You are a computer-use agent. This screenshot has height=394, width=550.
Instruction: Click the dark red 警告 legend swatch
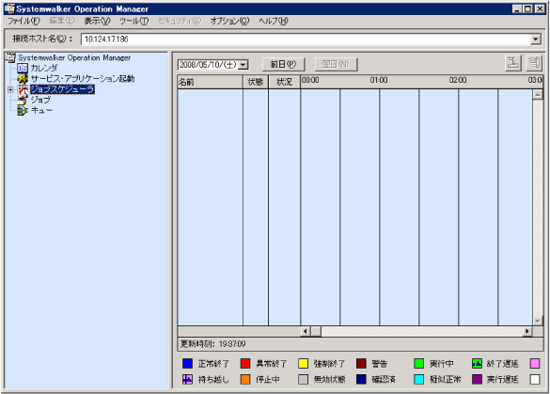[361, 364]
